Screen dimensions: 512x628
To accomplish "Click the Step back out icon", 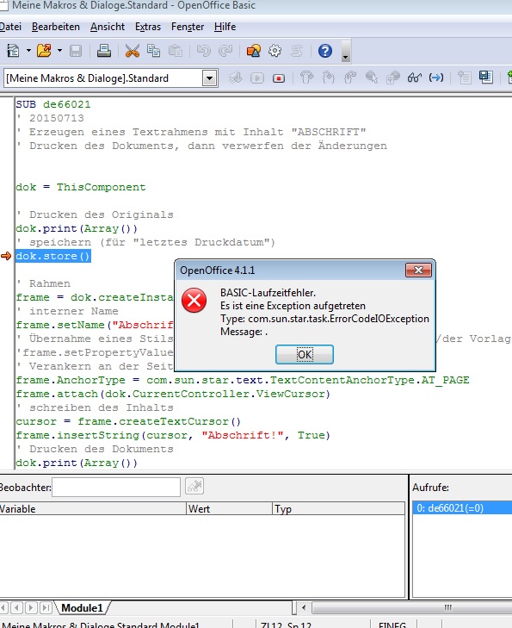I will 350,78.
